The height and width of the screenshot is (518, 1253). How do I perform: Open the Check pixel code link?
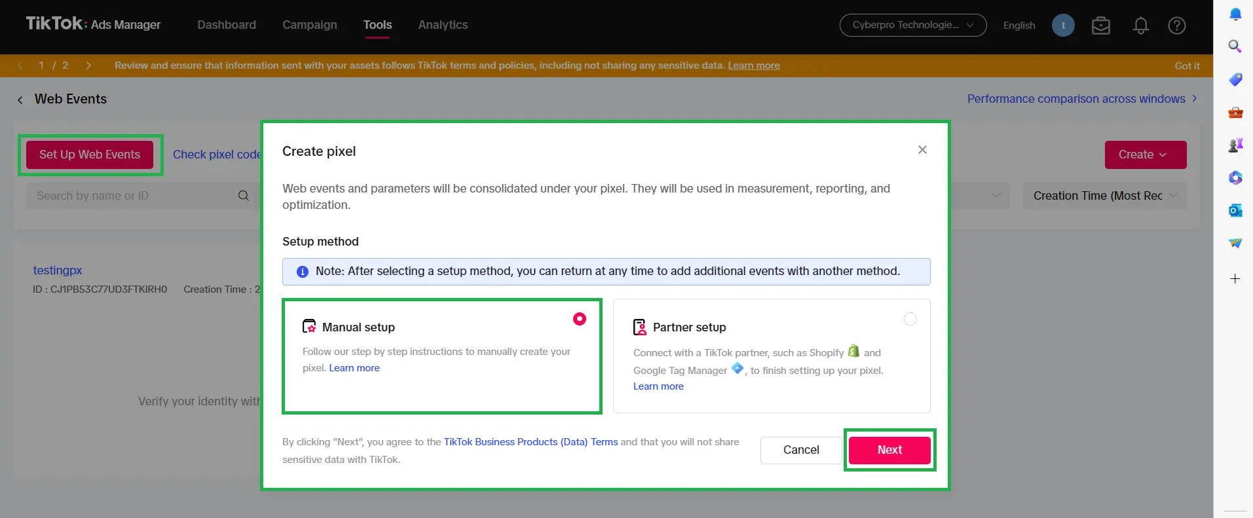click(x=217, y=155)
